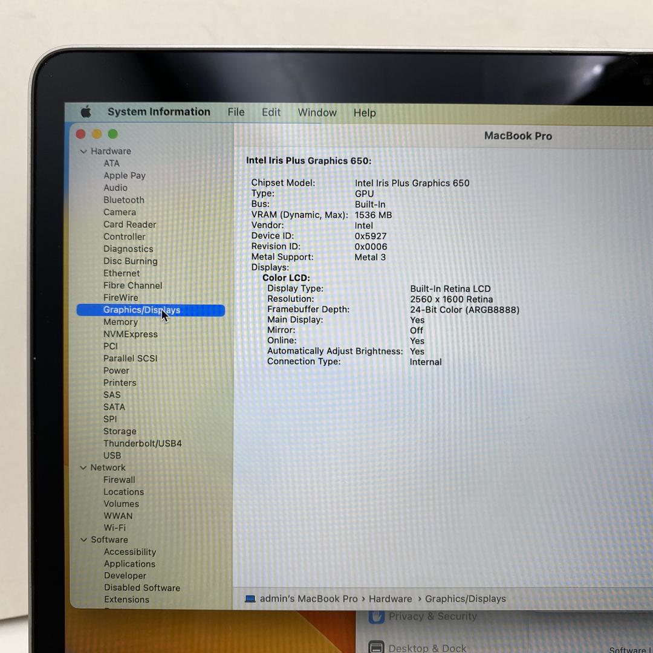The height and width of the screenshot is (653, 653).
Task: Click the Desktop & Dock icon
Action: tap(376, 648)
